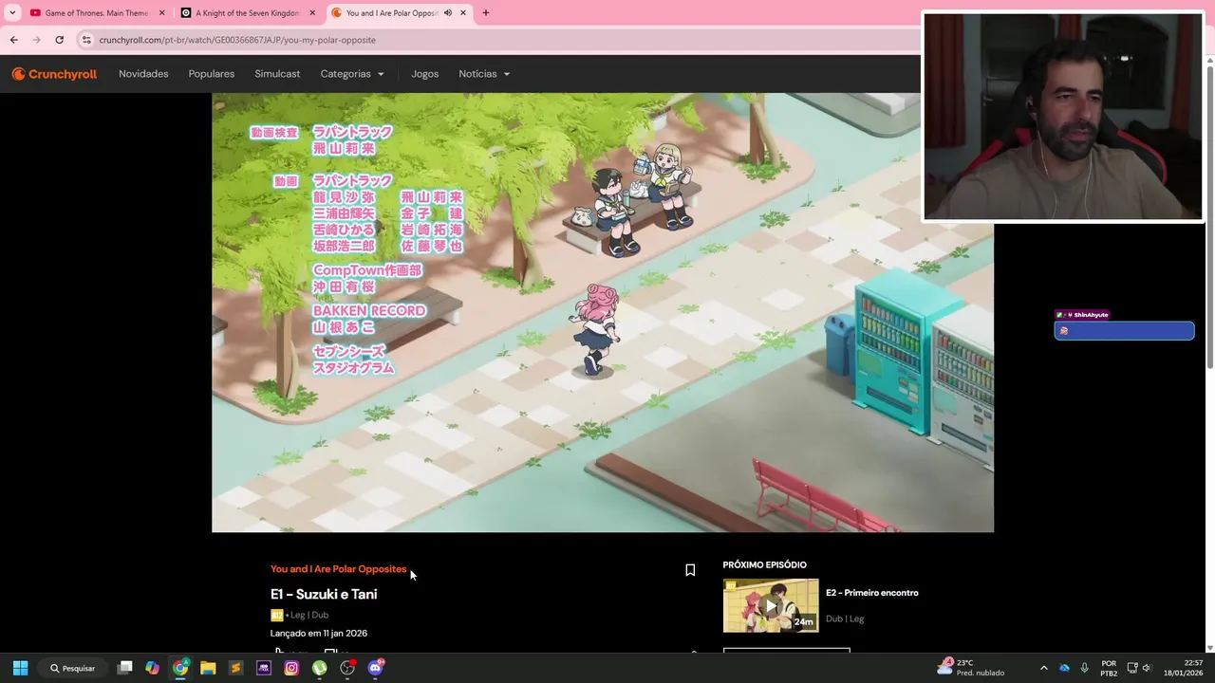Reload the Crunchyroll page

tap(59, 40)
